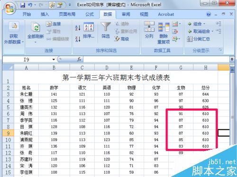The height and width of the screenshot is (177, 237).
Task: Switch to the Home (开始) tab
Action: coord(27,14)
